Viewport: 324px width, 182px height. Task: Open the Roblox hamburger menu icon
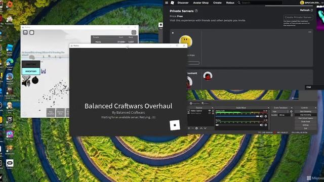pyautogui.click(x=167, y=3)
